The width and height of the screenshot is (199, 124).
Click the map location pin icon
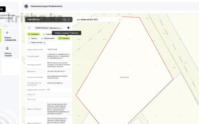tap(68, 28)
